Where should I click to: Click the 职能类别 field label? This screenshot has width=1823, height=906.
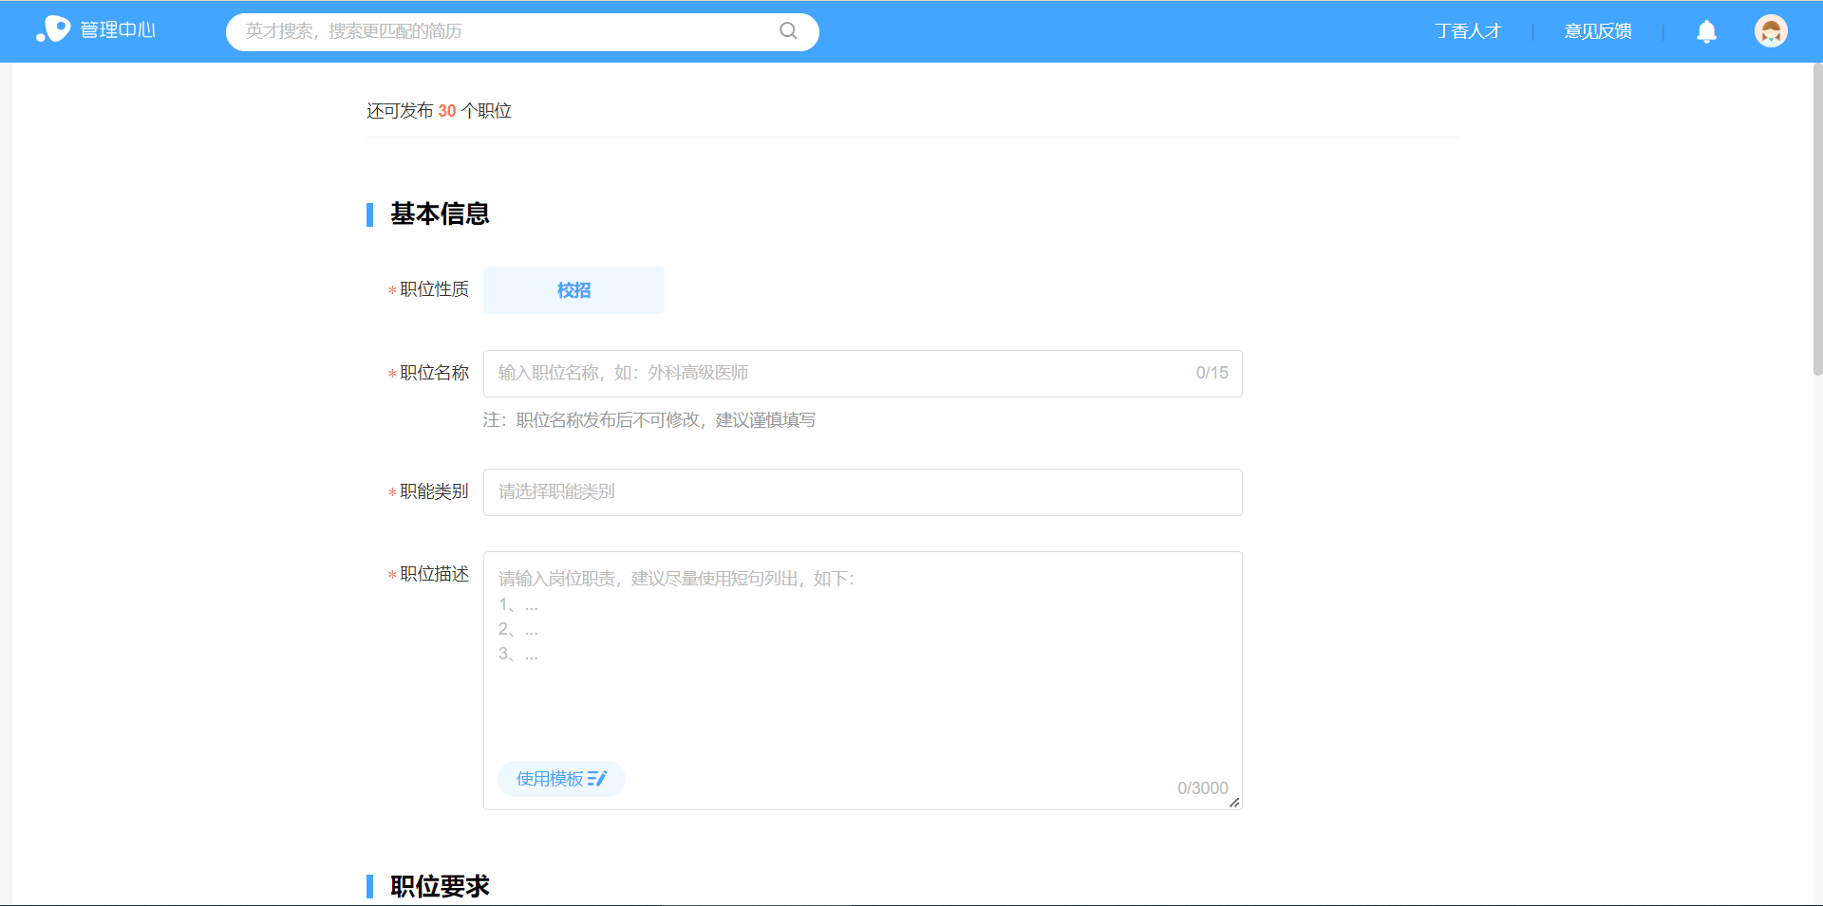click(x=434, y=491)
